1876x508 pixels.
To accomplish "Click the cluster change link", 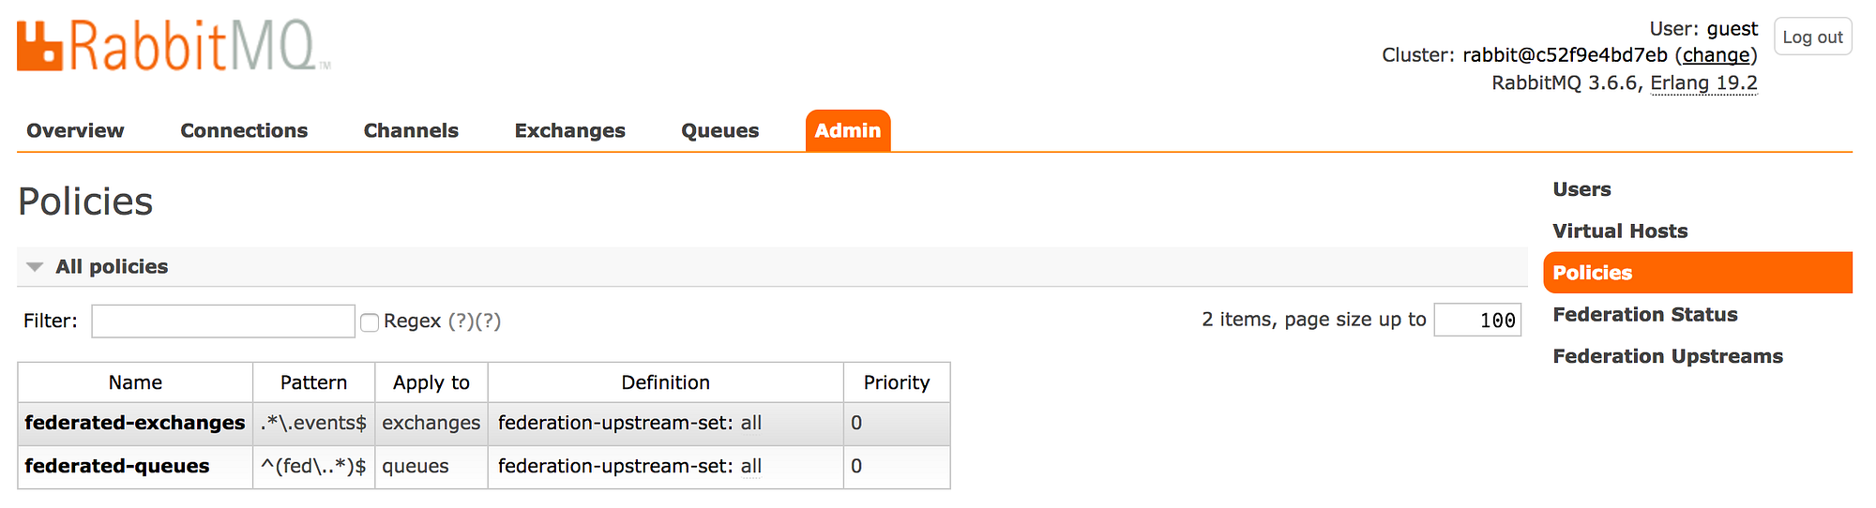I will coord(1716,55).
